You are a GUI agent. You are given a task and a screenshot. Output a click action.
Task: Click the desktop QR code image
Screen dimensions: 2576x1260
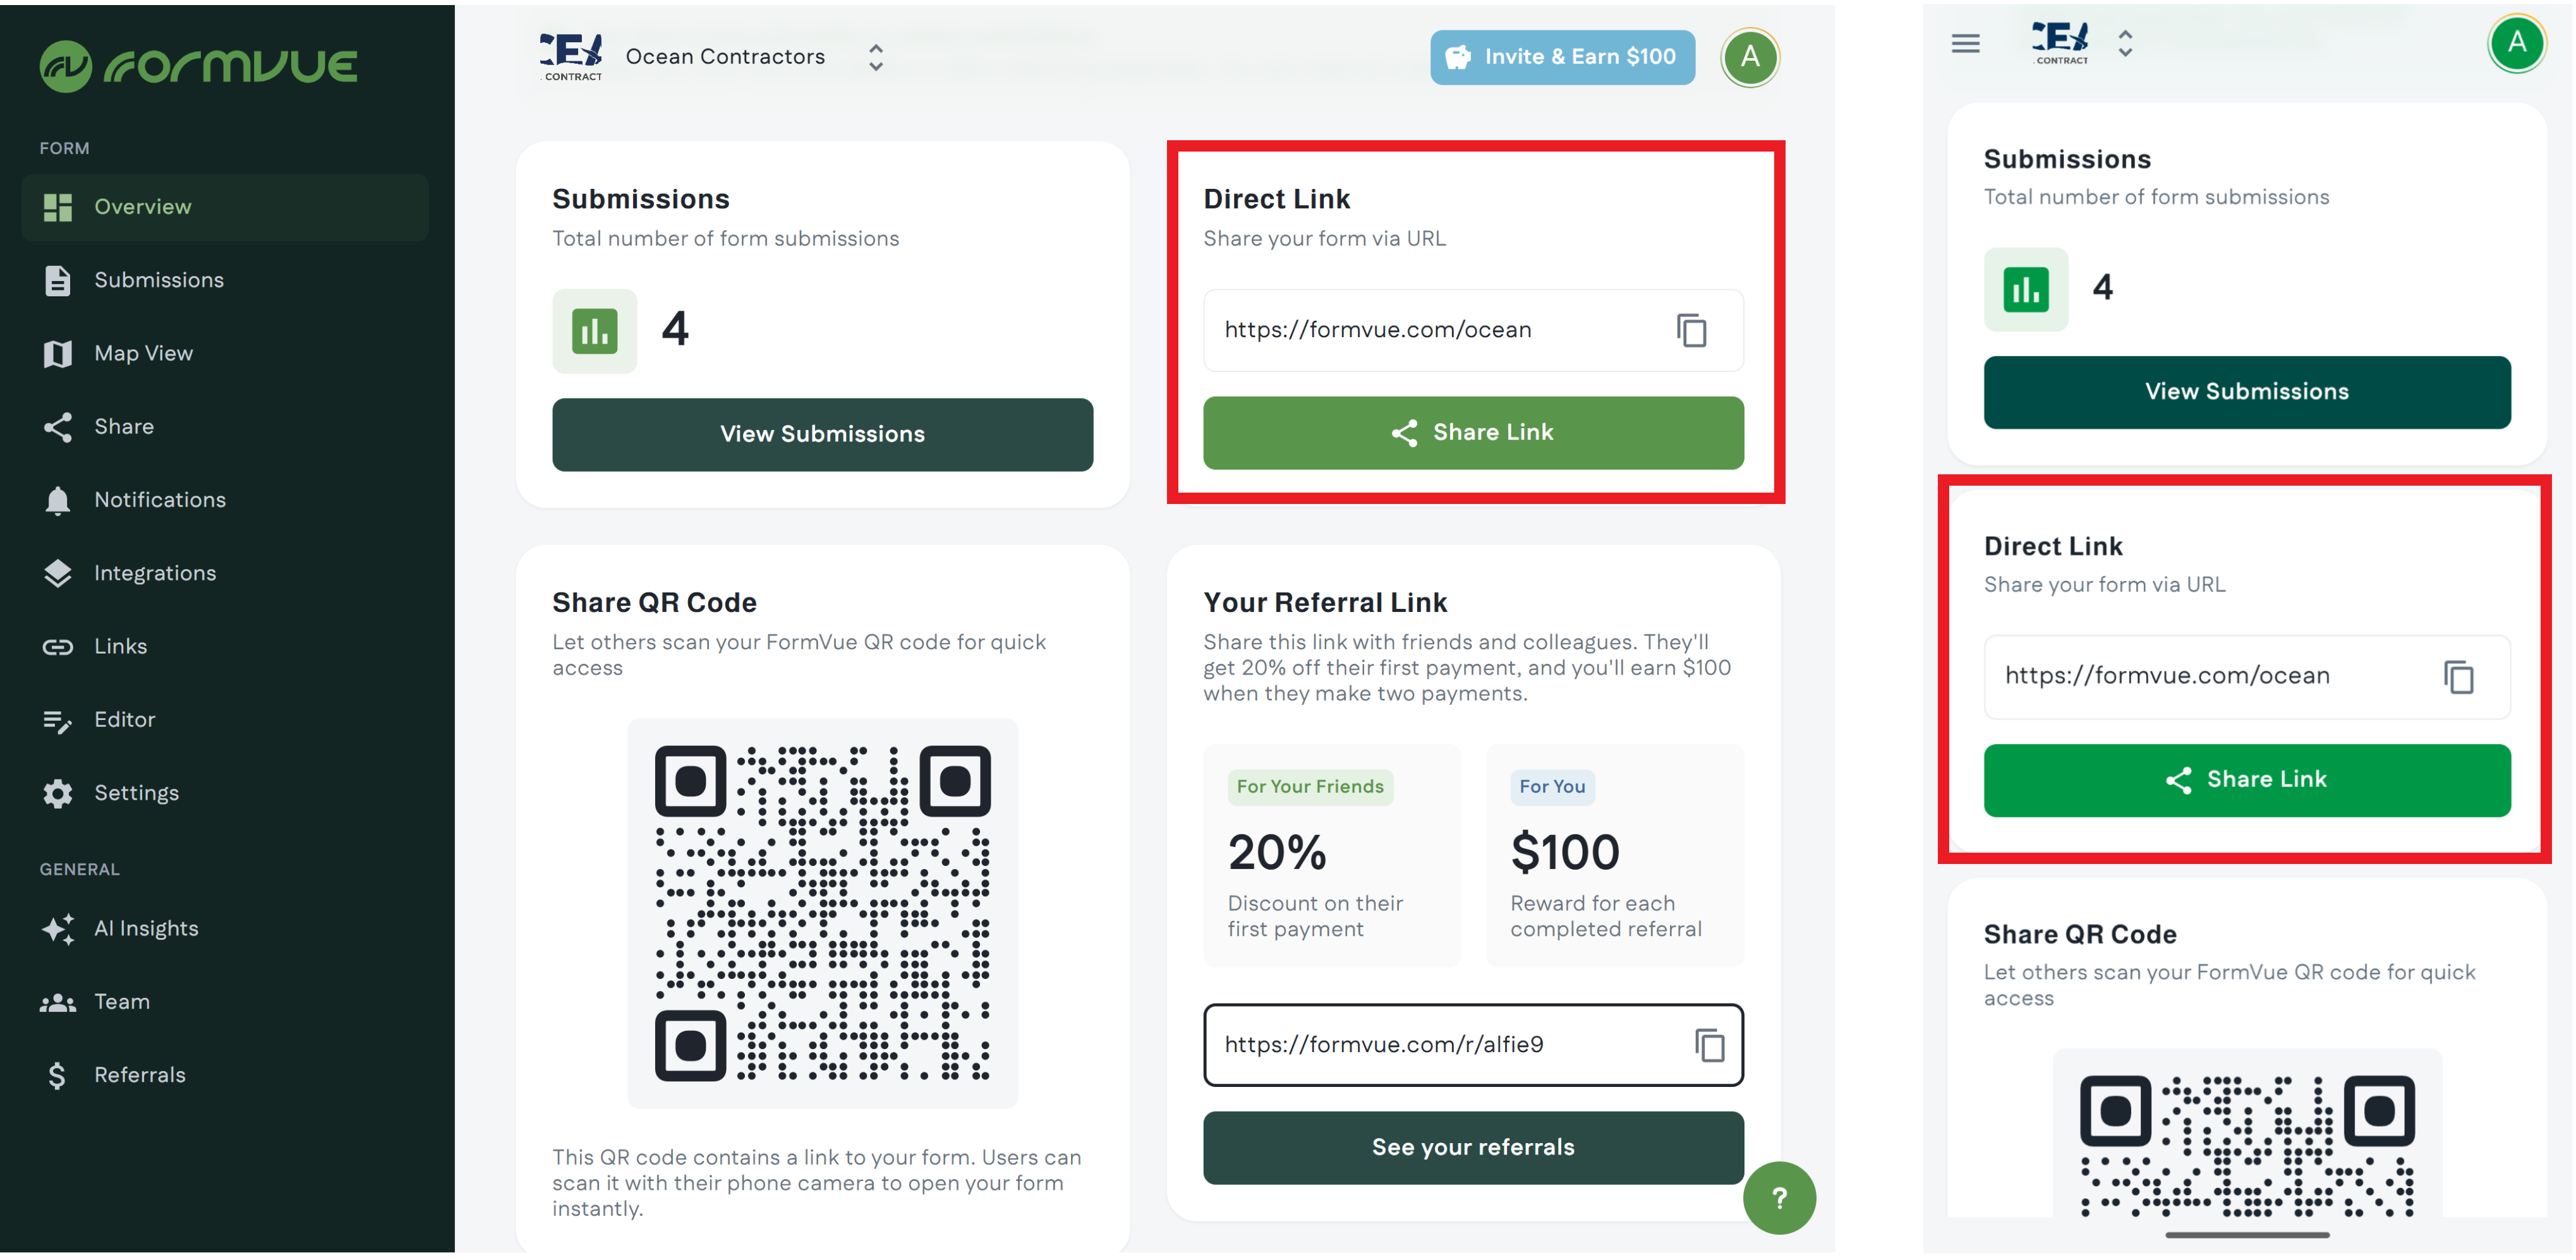(x=822, y=913)
